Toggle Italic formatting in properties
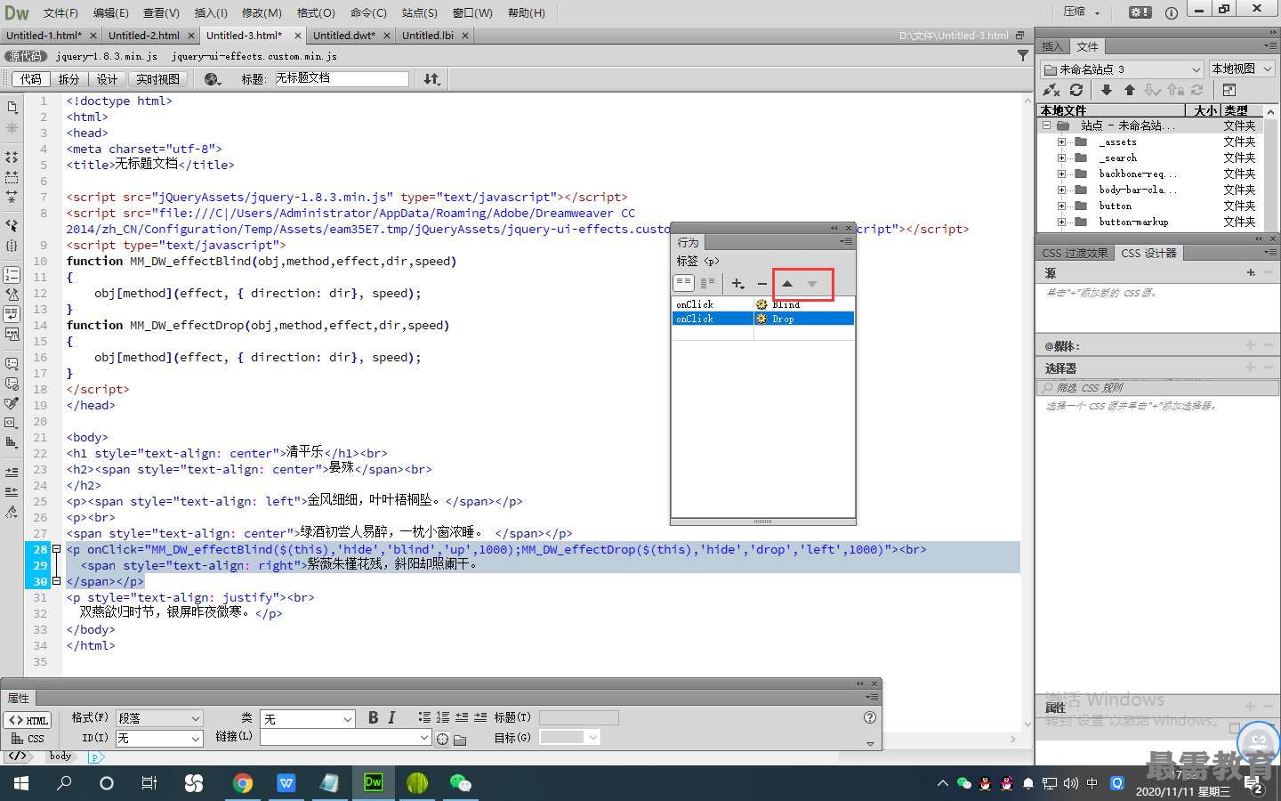This screenshot has height=801, width=1281. coord(391,717)
